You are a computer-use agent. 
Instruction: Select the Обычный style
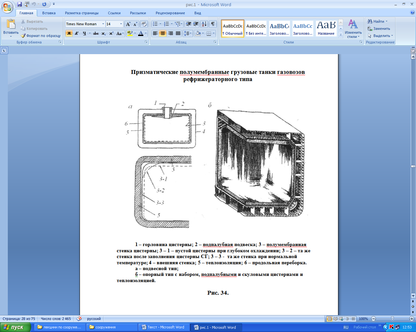[233, 29]
